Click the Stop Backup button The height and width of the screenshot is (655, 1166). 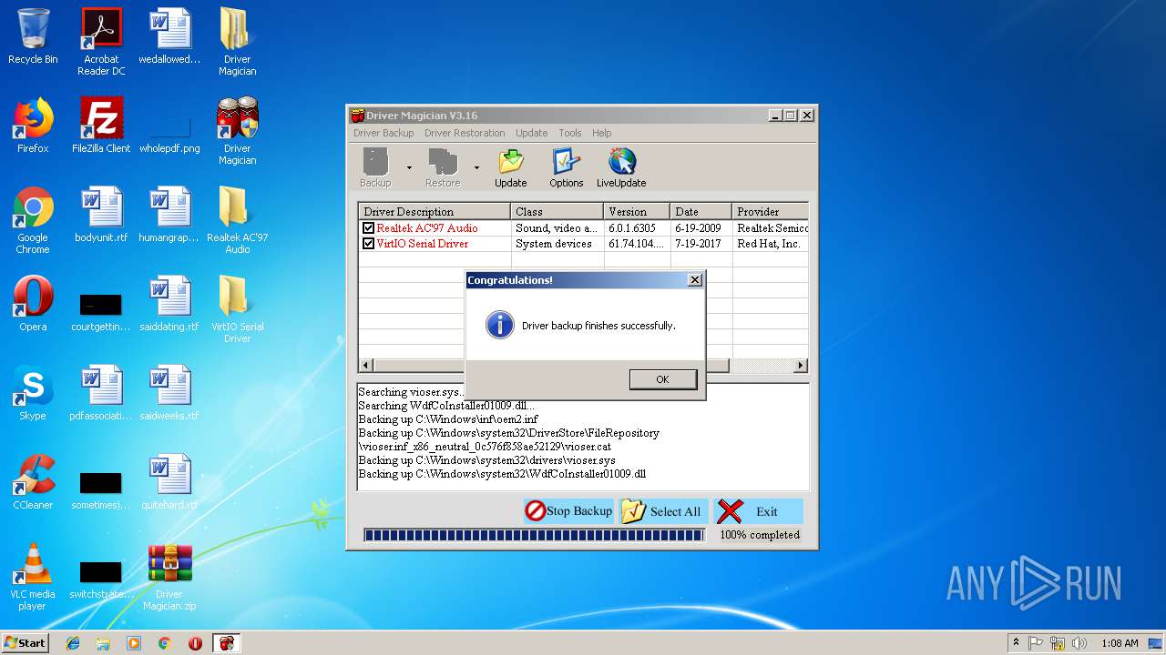(x=569, y=511)
